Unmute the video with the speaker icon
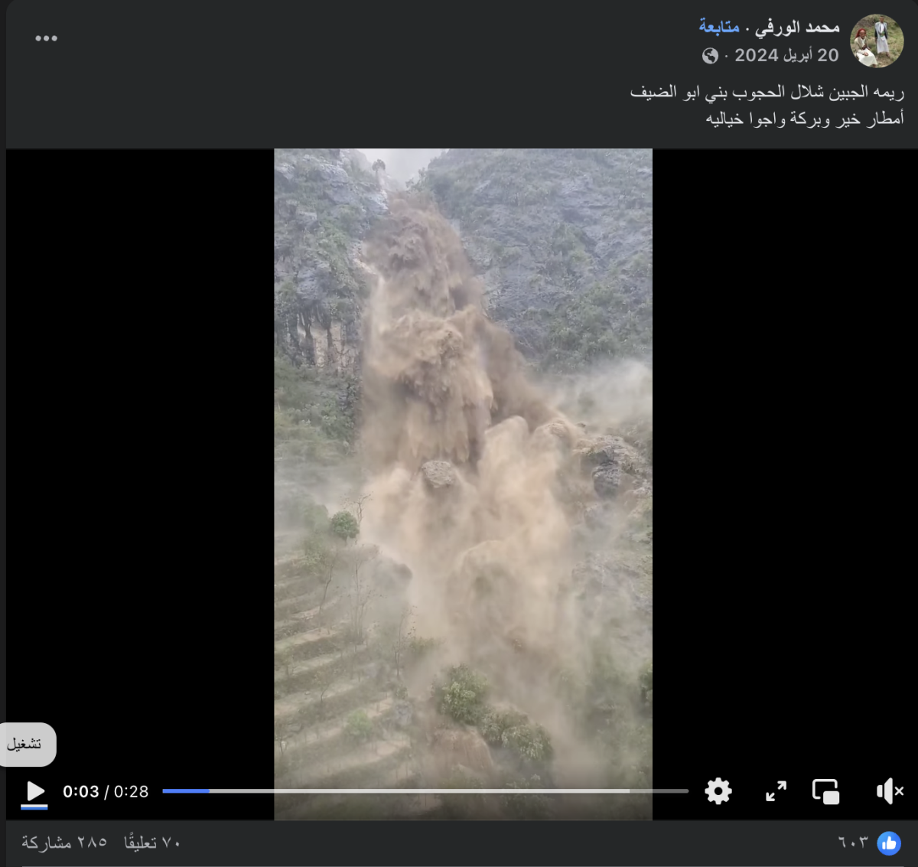The image size is (918, 867). click(889, 791)
